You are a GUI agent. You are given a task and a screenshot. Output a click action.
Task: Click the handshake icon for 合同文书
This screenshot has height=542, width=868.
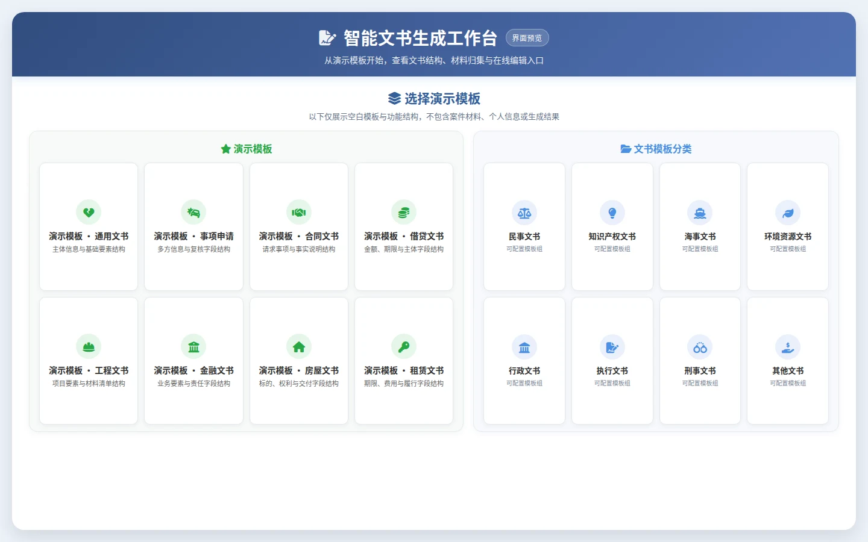(299, 212)
